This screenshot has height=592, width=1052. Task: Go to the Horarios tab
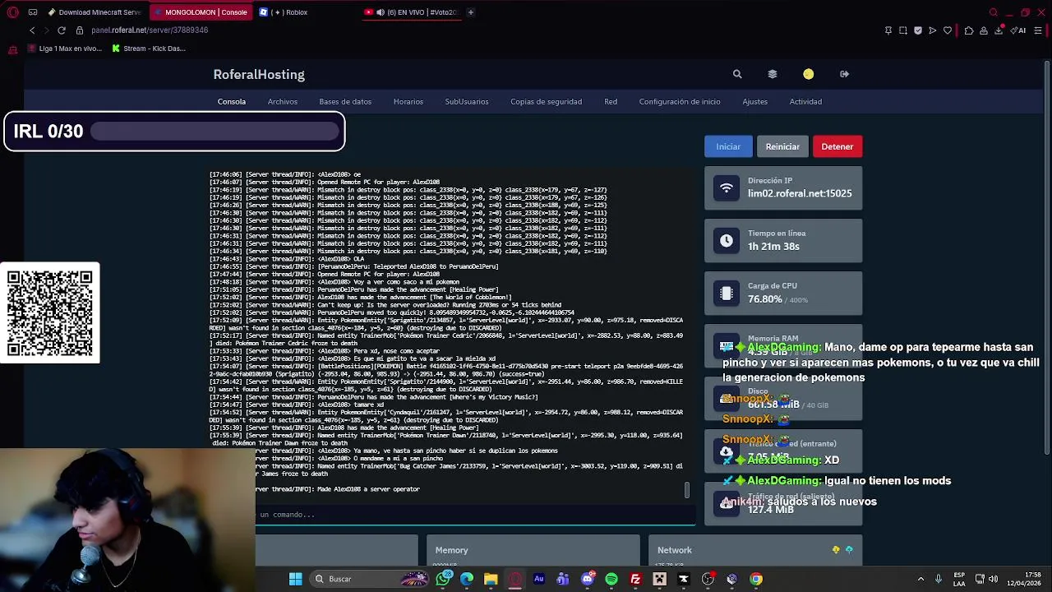point(408,102)
